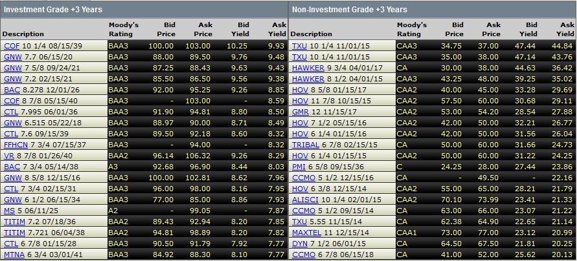
Task: Open the FFHCN bond link
Action: tap(14, 145)
